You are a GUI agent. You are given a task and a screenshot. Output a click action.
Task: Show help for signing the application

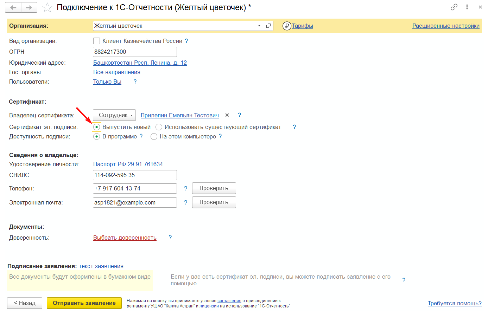[404, 280]
